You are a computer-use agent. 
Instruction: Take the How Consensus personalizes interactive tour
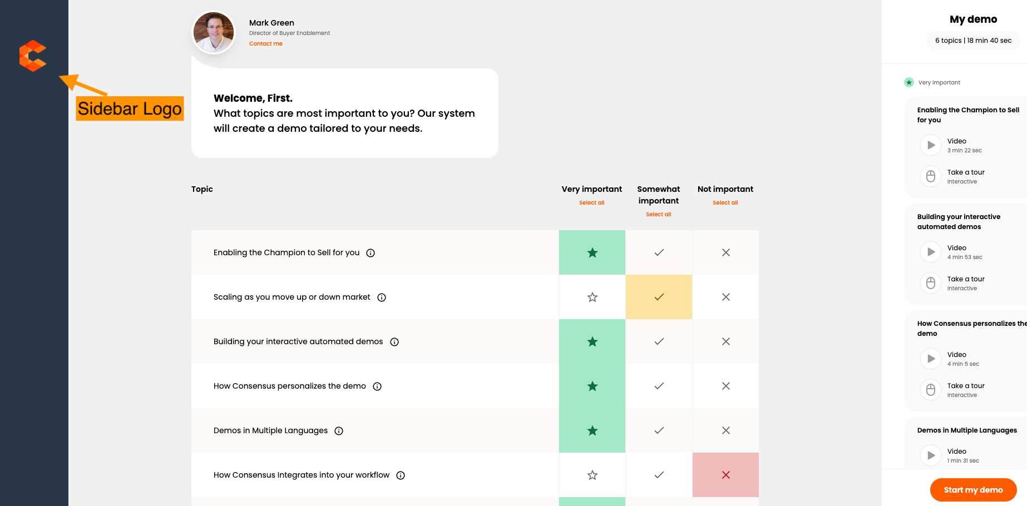point(931,390)
